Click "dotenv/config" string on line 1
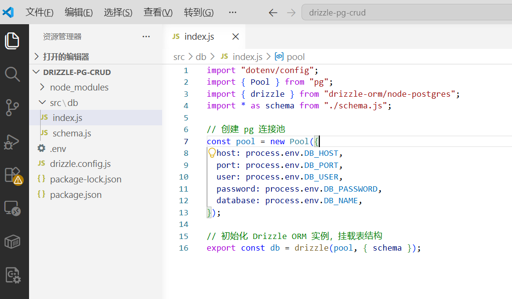 277,70
